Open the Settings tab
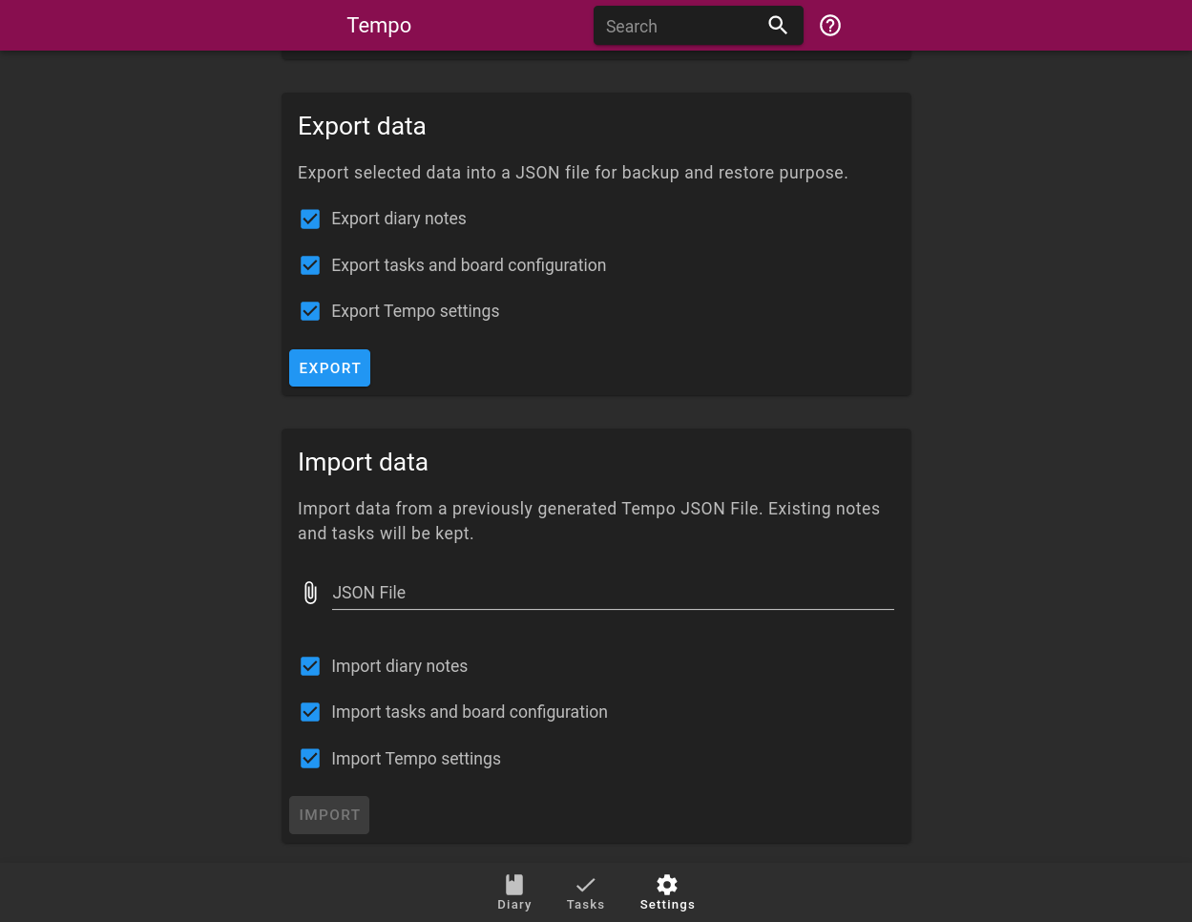 666,892
